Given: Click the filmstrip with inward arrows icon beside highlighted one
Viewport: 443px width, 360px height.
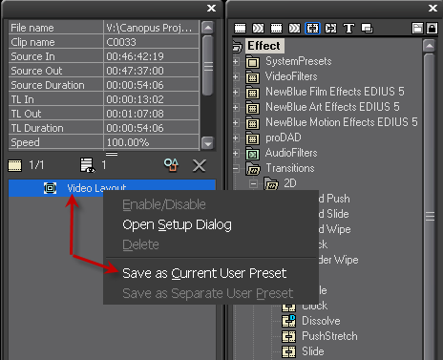Looking at the screenshot, I should pyautogui.click(x=330, y=29).
